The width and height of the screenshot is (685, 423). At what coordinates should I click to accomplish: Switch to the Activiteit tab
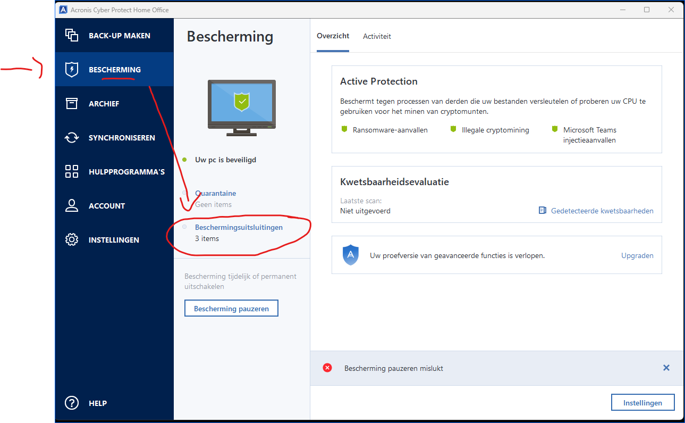[377, 36]
